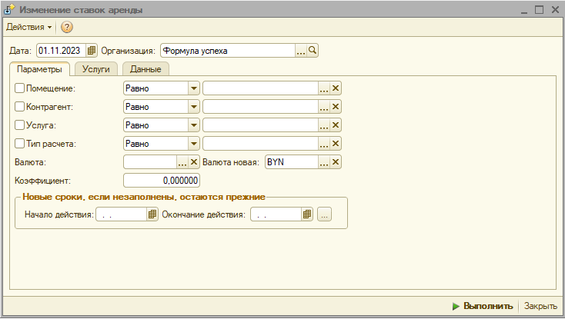
Task: Switch to the Услуги tab
Action: coord(95,69)
